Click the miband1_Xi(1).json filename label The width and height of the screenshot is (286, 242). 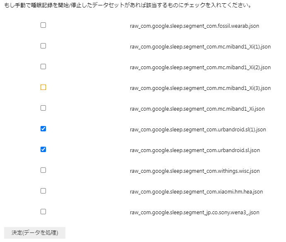(200, 47)
